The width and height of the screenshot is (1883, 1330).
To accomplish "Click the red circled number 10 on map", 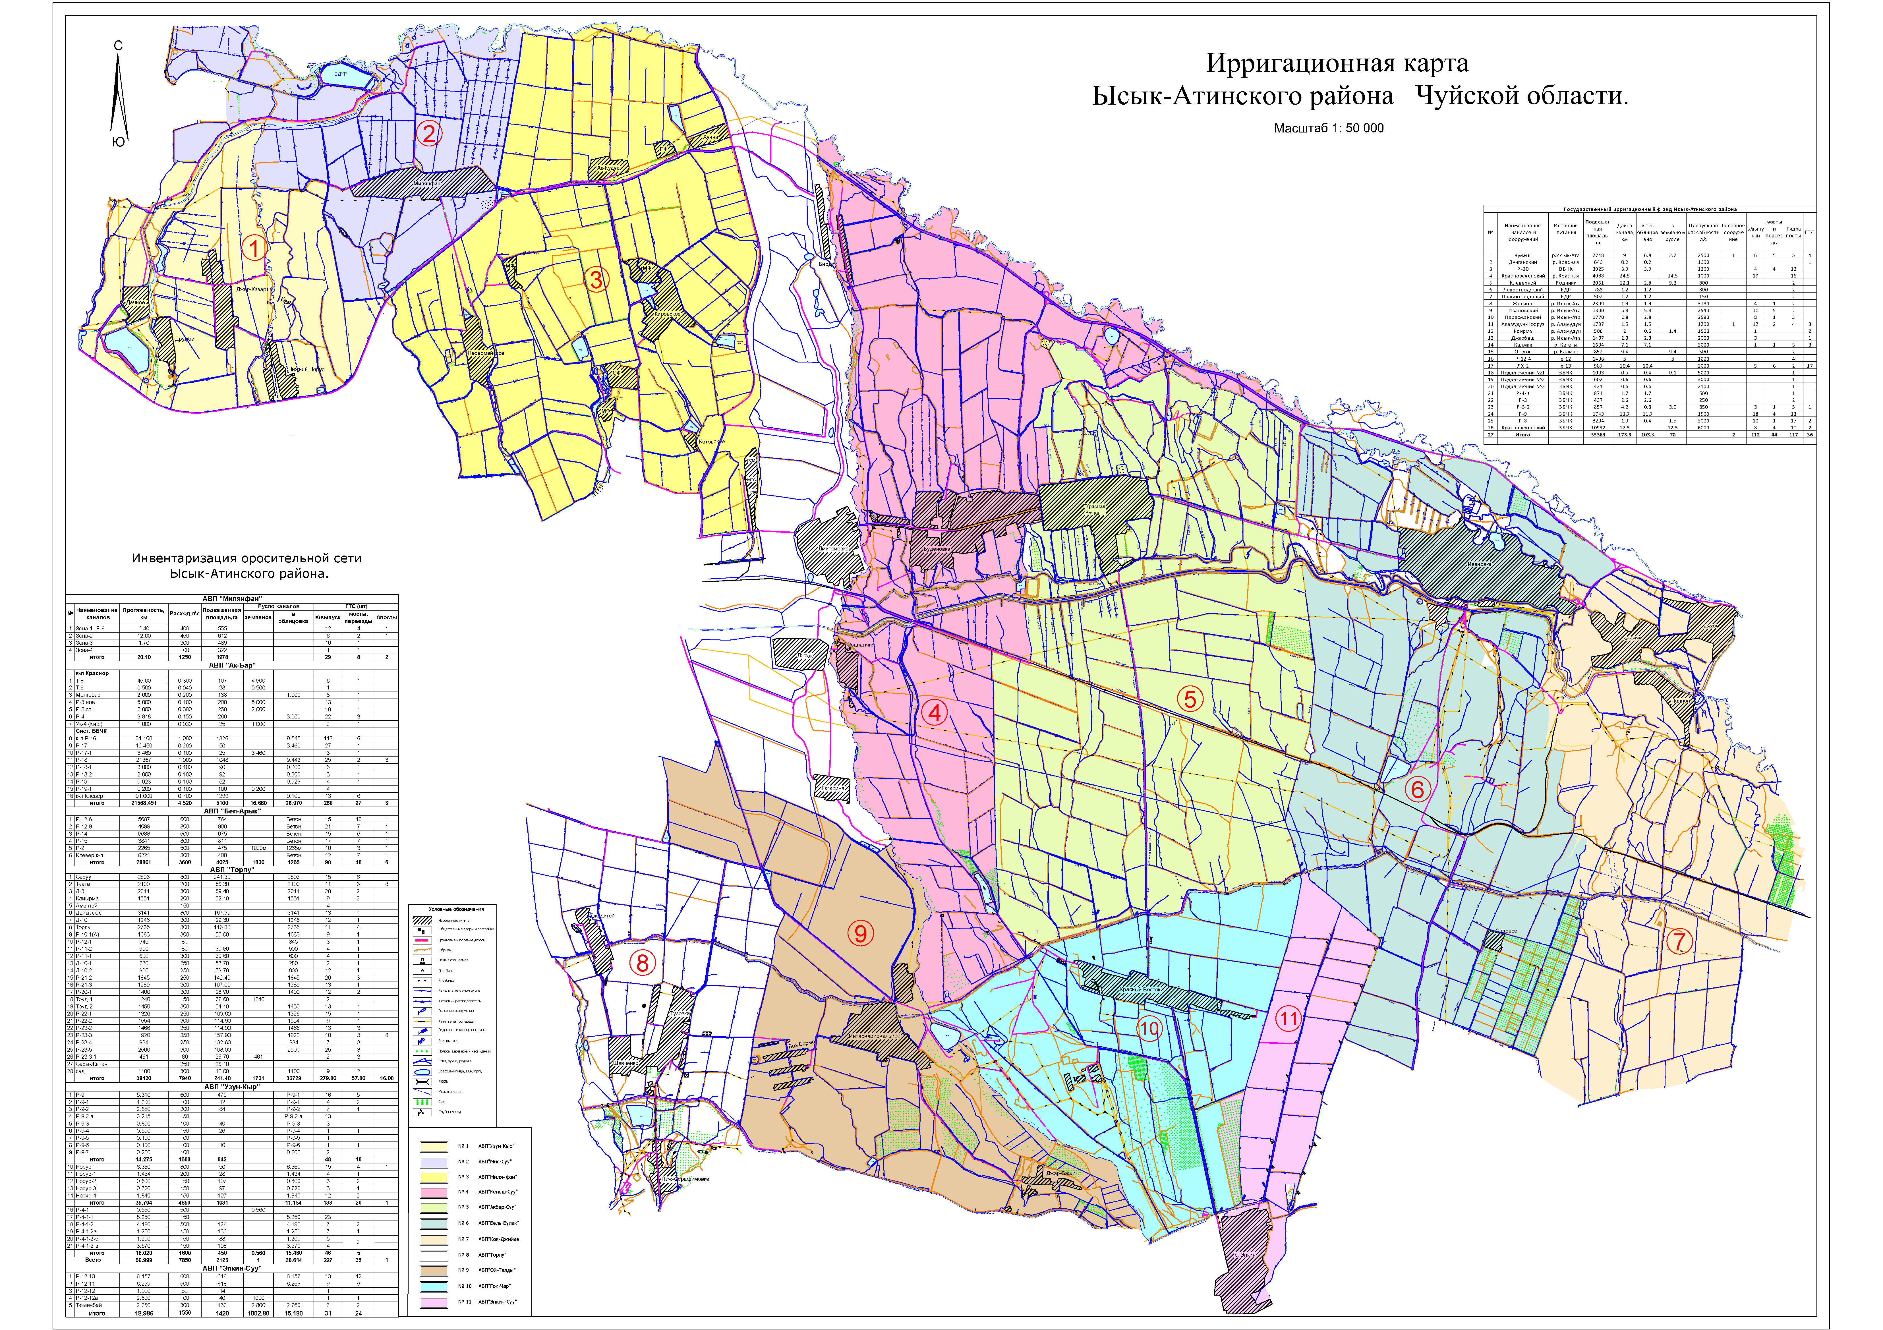I will click(x=1149, y=1028).
